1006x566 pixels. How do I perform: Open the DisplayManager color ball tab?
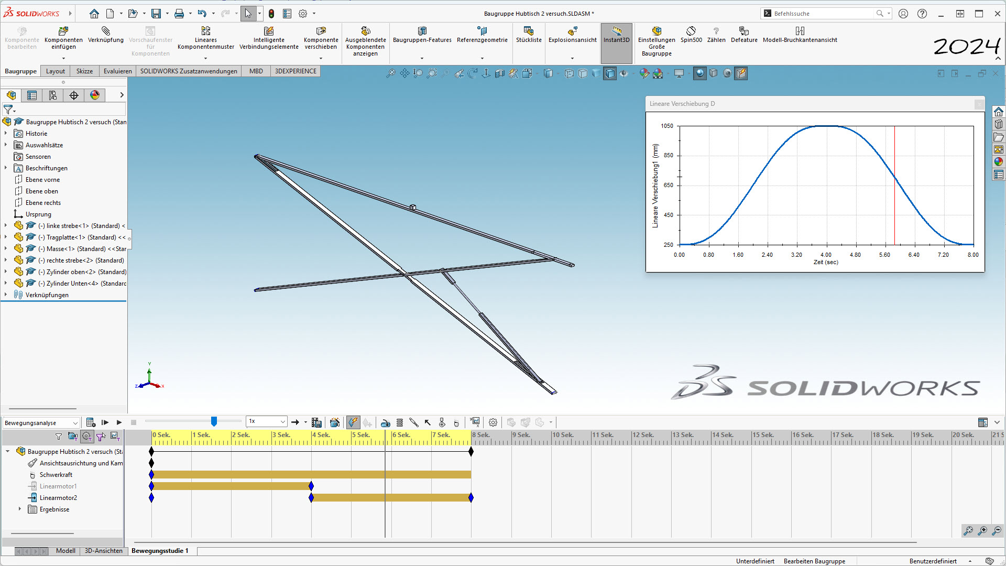pos(95,95)
